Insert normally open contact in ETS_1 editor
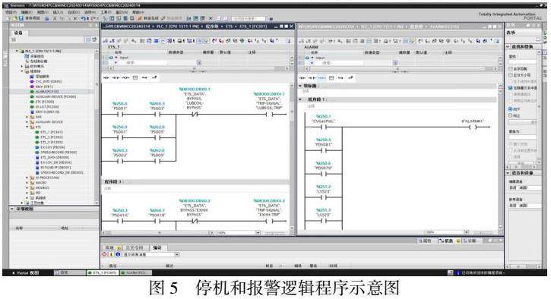 pos(106,78)
